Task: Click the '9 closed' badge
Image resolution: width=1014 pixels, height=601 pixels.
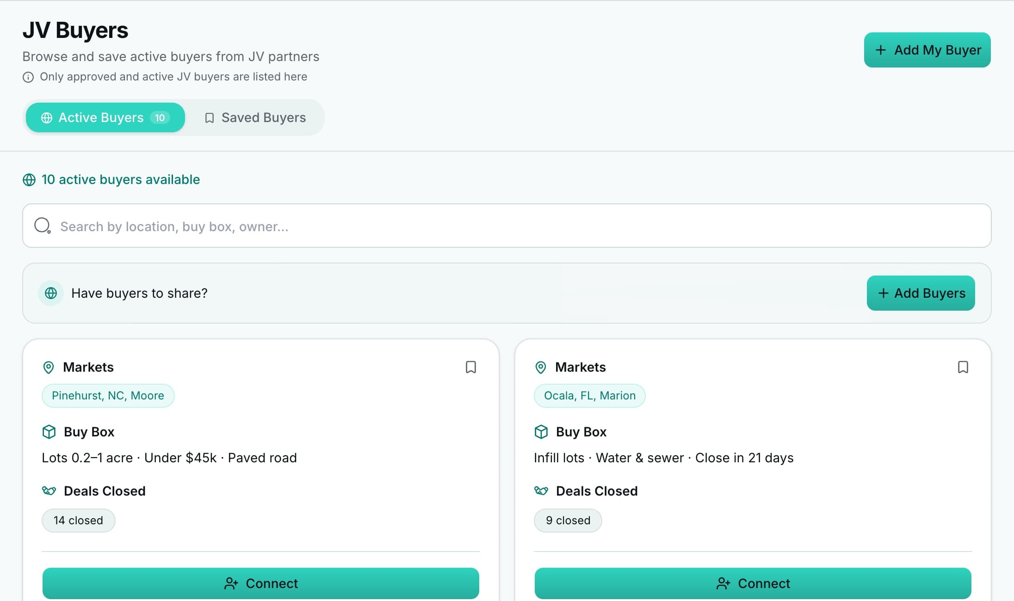Action: click(568, 521)
